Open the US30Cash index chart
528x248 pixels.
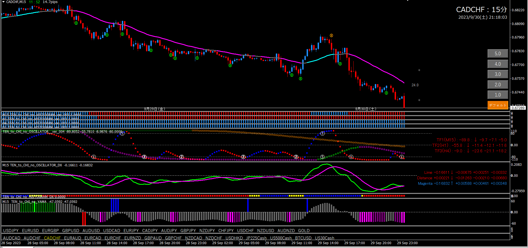[x=324, y=238]
